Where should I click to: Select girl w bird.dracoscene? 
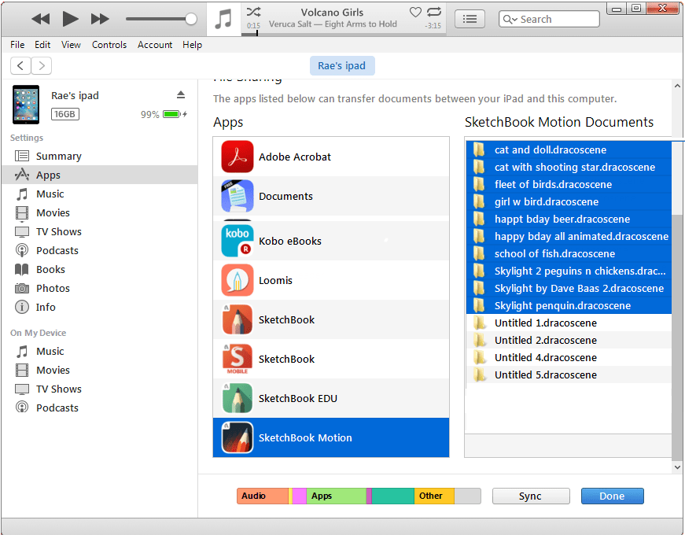click(569, 201)
